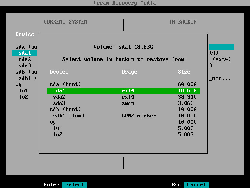Click 'sda (bo' disk in Current System panel
250x188 pixels.
(x=26, y=47)
